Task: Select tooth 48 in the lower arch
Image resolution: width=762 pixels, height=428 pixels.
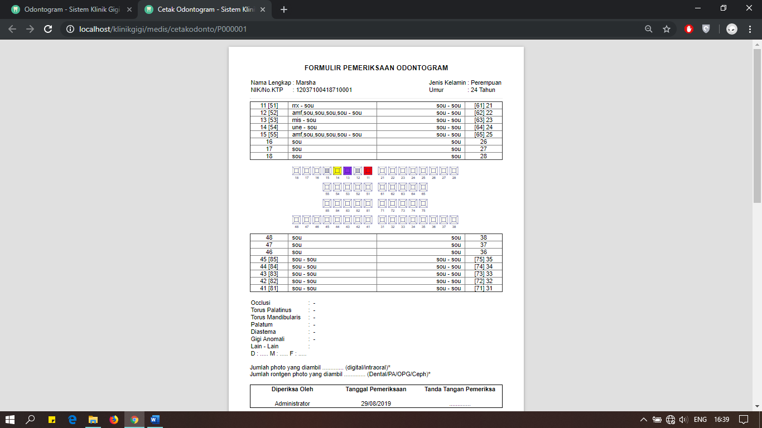Action: pos(297,220)
